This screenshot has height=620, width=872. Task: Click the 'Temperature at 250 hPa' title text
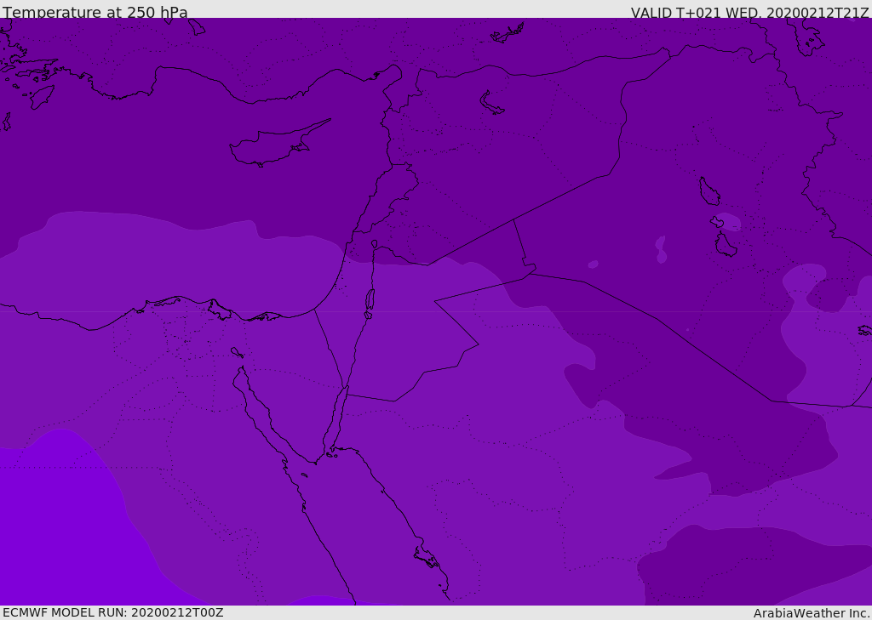95,12
